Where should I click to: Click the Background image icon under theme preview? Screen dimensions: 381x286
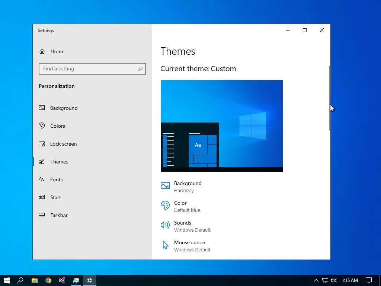[165, 185]
